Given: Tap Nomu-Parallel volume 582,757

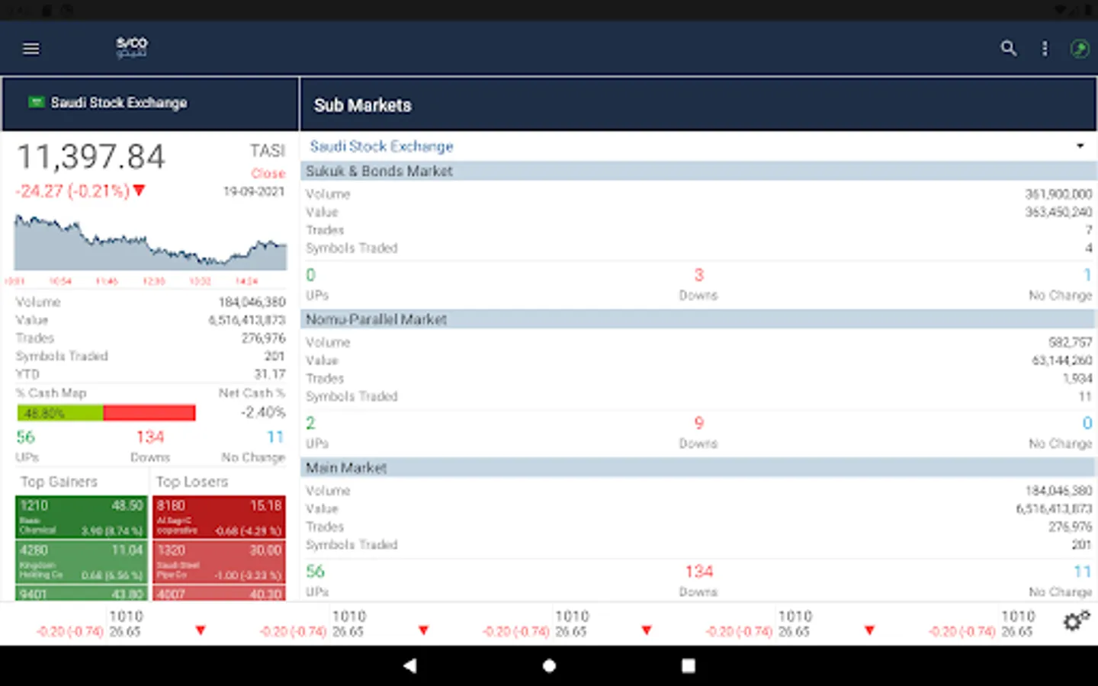Looking at the screenshot, I should click(1070, 342).
